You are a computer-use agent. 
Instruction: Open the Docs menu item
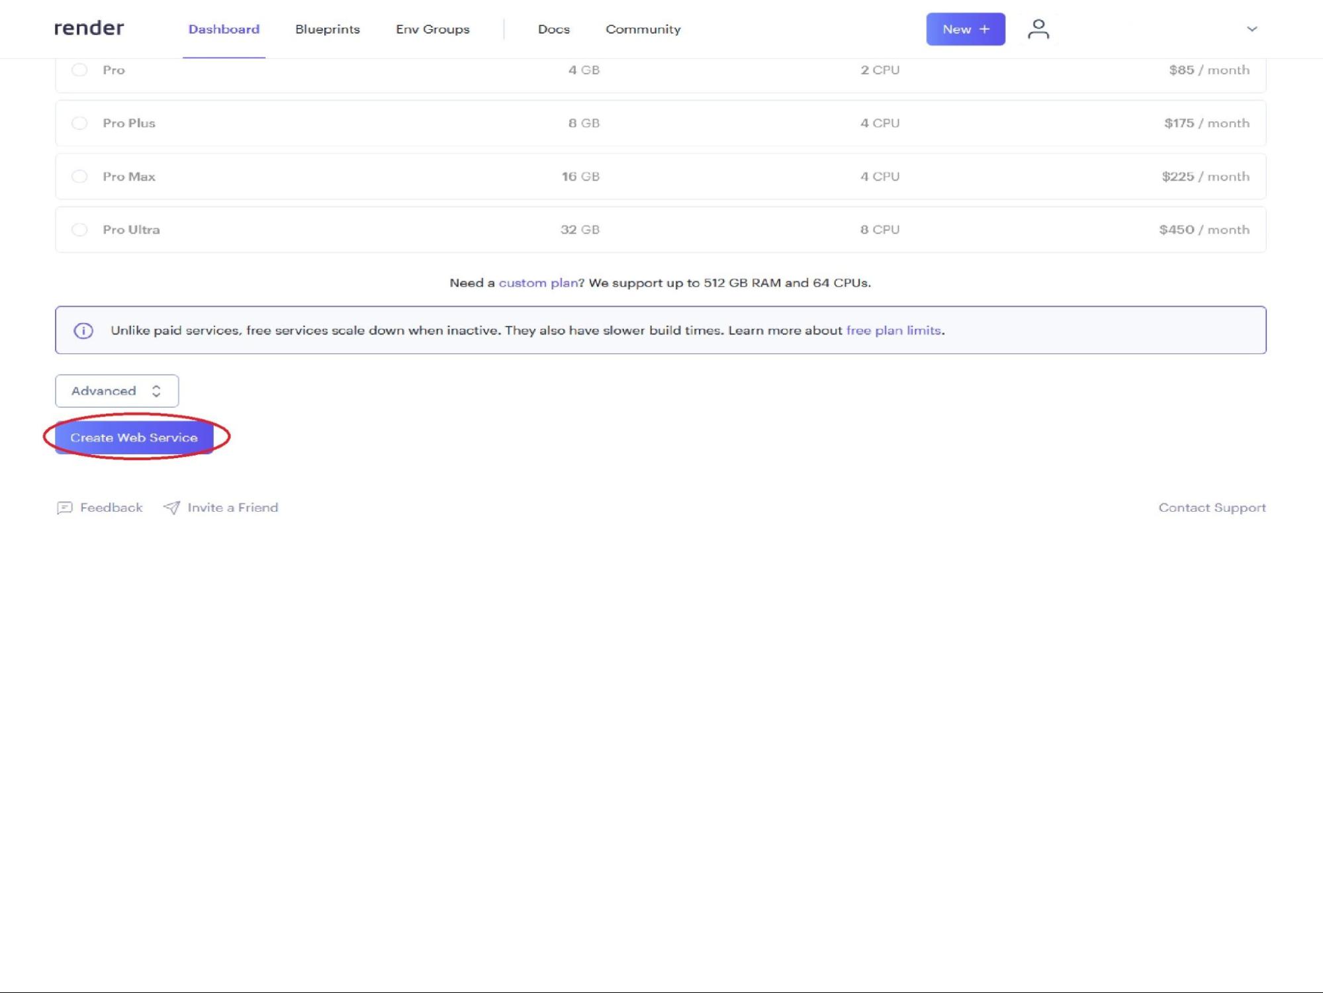point(553,29)
